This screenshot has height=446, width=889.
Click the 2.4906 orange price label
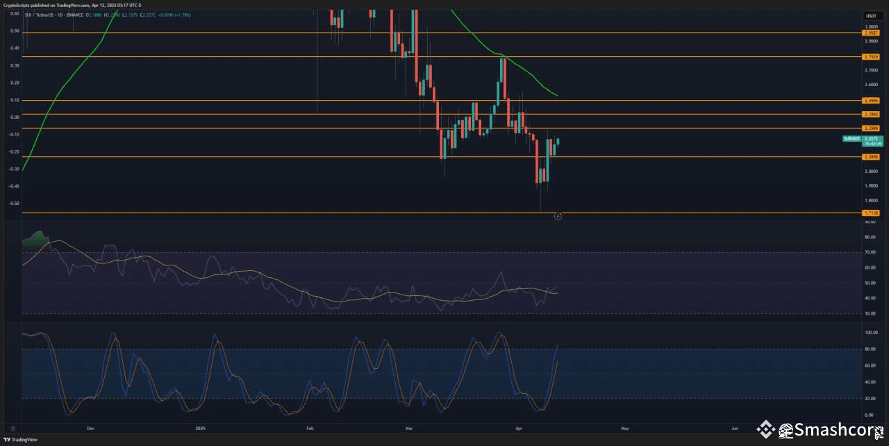click(871, 101)
